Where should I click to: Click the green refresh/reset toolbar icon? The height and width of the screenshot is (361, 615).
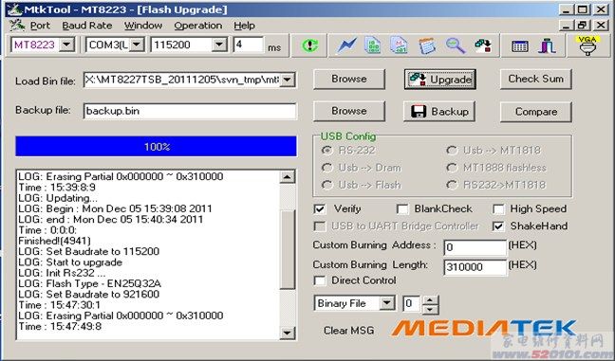click(x=309, y=45)
